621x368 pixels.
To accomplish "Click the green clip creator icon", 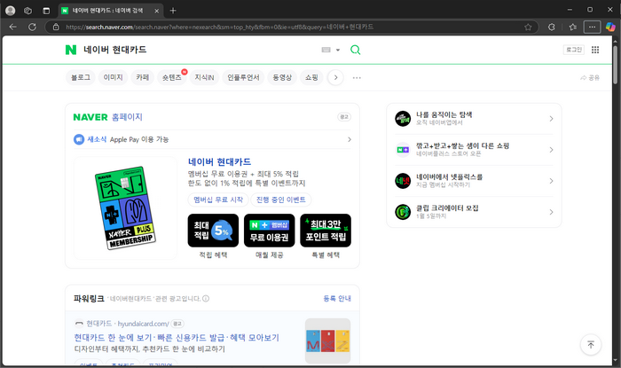I will (403, 212).
